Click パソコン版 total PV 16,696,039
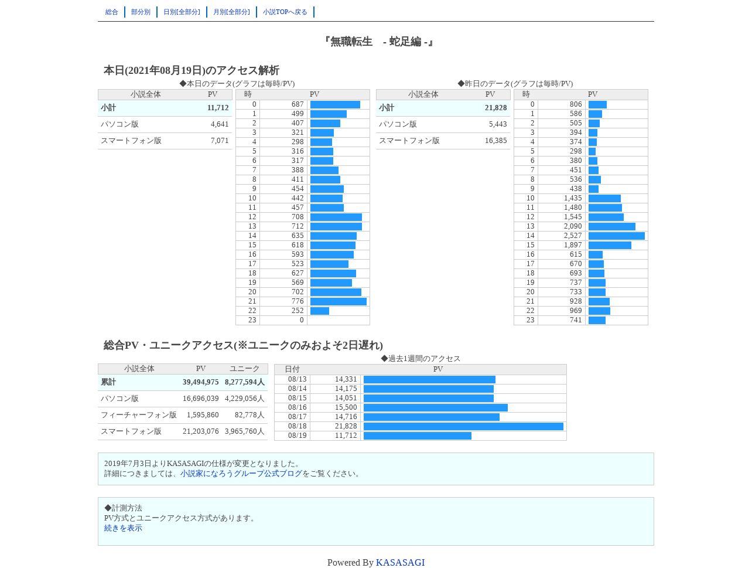Image resolution: width=752 pixels, height=568 pixels. 200,399
